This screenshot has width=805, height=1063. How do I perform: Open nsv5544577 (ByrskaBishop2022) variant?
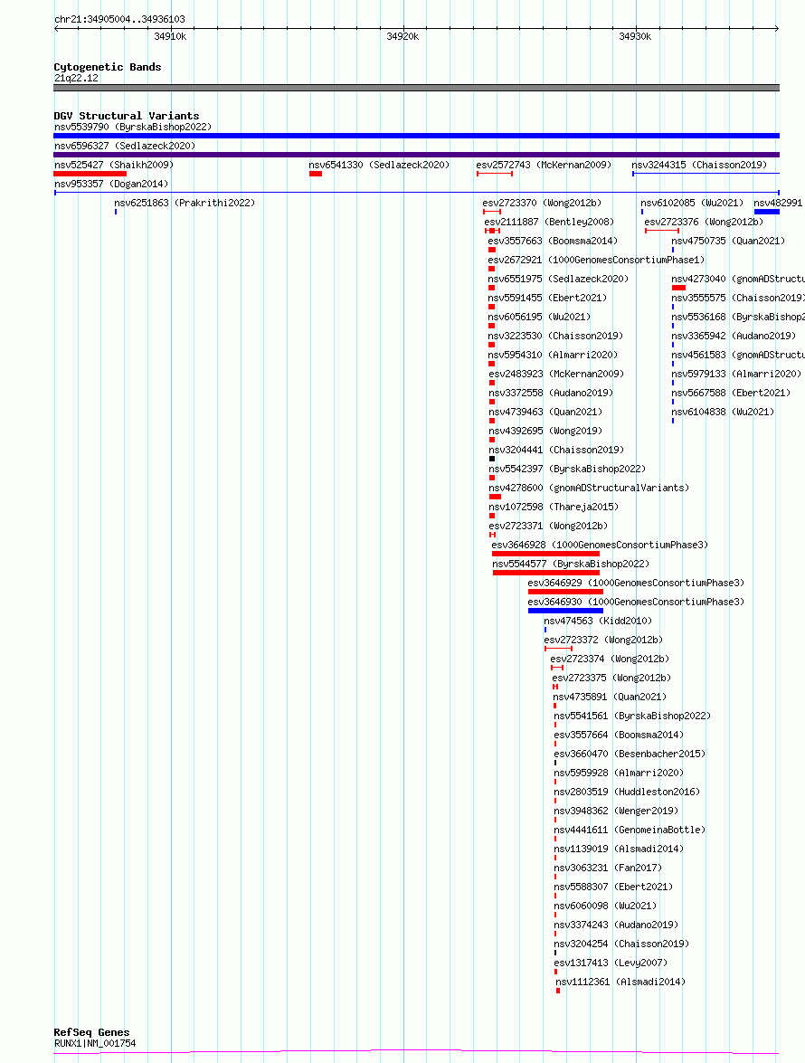point(571,564)
